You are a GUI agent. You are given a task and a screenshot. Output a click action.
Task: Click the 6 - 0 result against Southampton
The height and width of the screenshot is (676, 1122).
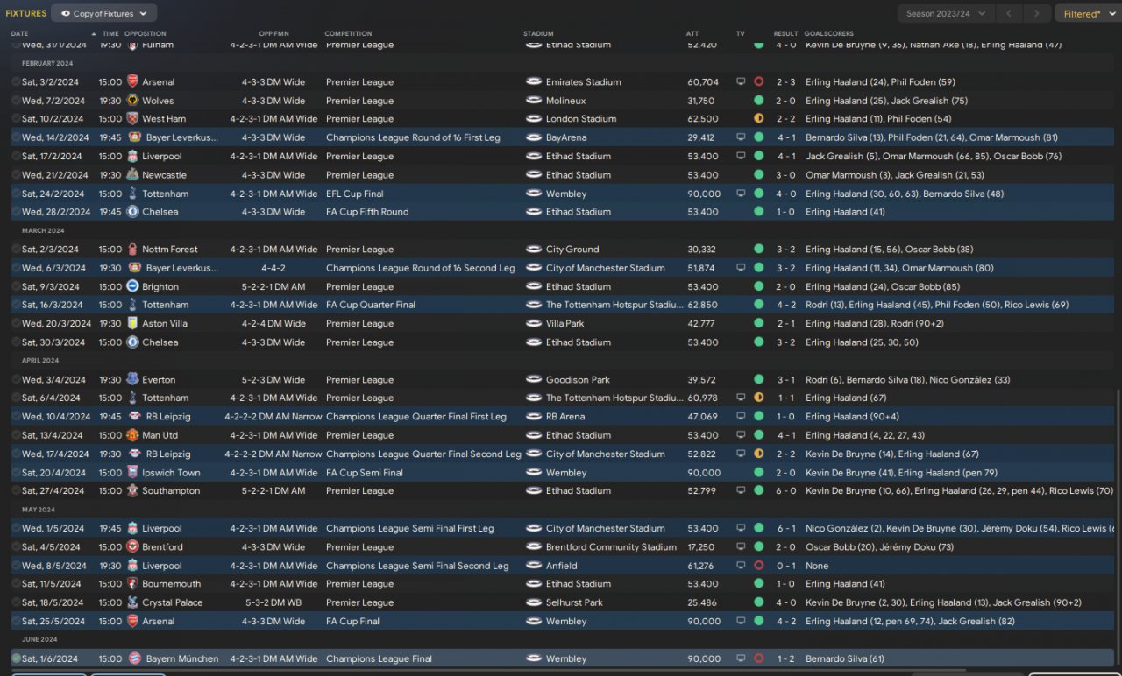pyautogui.click(x=786, y=491)
